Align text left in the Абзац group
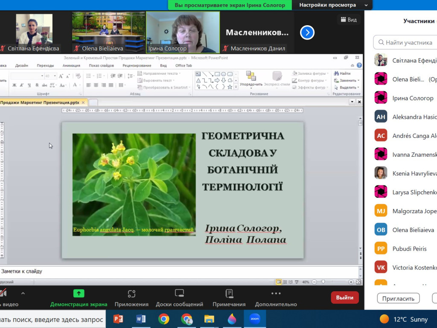This screenshot has height=328, width=437. tap(89, 85)
